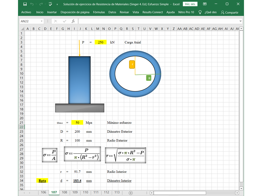
Task: Select the orange r label shape
Action: 132,65
